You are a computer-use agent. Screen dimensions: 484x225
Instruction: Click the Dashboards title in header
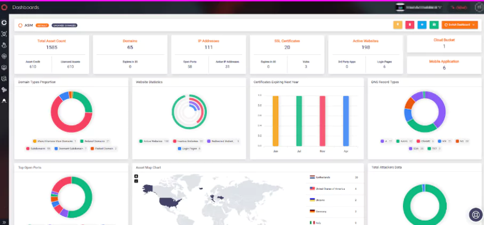click(26, 7)
